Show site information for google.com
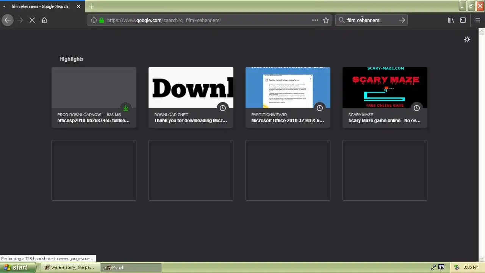Screen dimensions: 485x273 (x=94, y=20)
